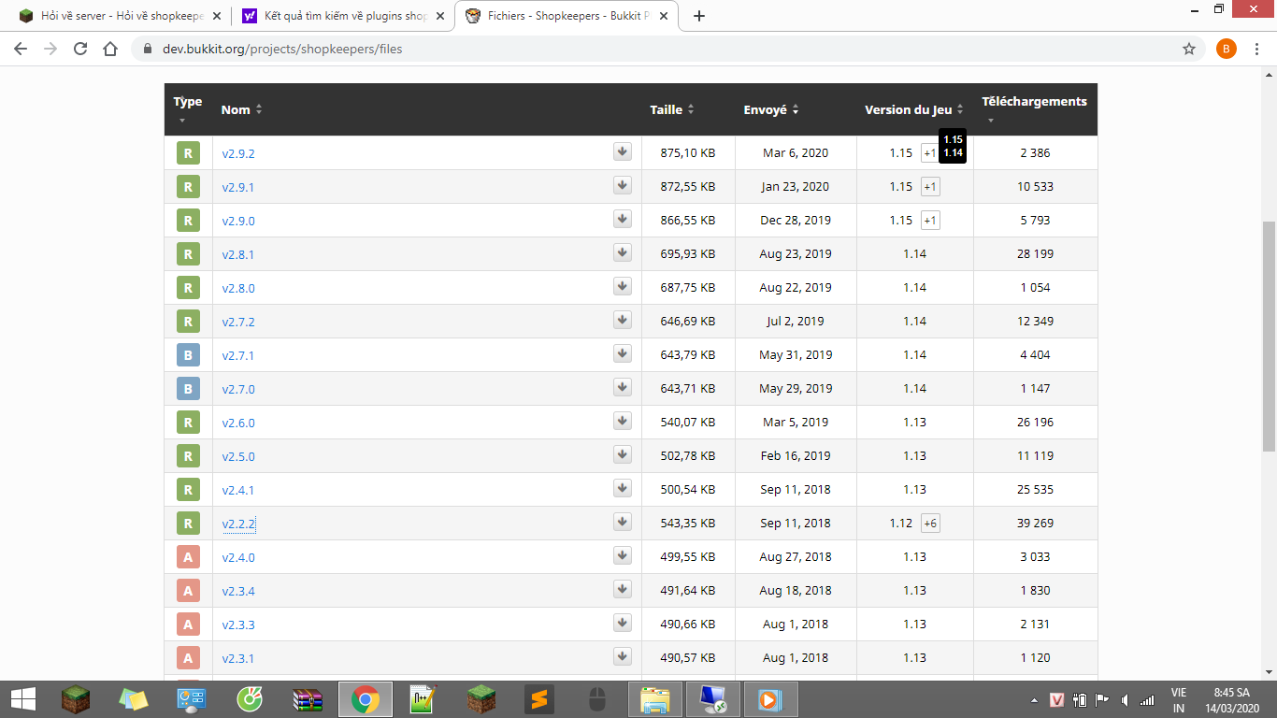Click the download arrow for alpha v2.4.0
The image size is (1277, 718).
tap(623, 556)
